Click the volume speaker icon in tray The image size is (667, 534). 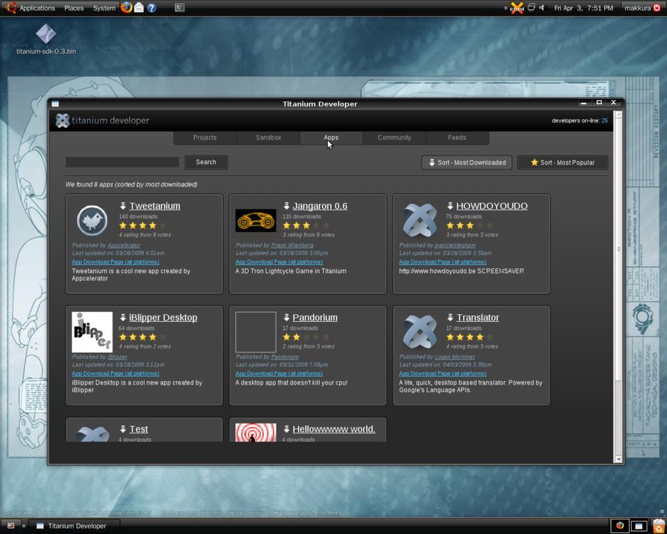[x=542, y=8]
